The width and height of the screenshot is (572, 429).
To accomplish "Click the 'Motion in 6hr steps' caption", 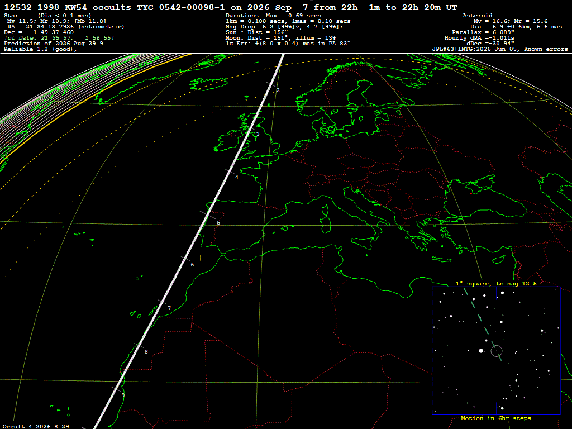I will point(496,418).
